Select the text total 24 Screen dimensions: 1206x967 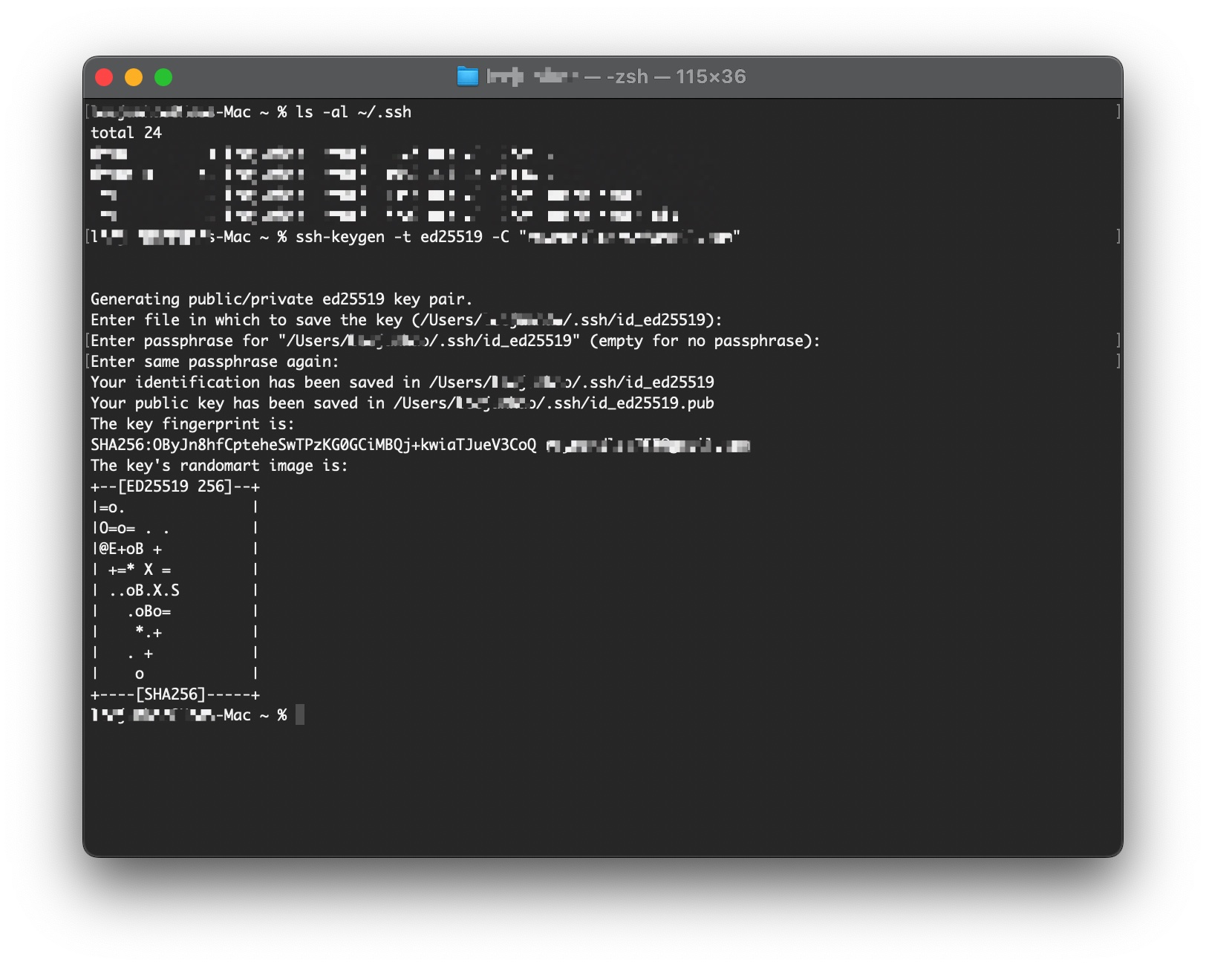pyautogui.click(x=124, y=133)
